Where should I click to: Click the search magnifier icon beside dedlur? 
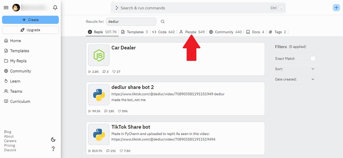[x=163, y=22]
